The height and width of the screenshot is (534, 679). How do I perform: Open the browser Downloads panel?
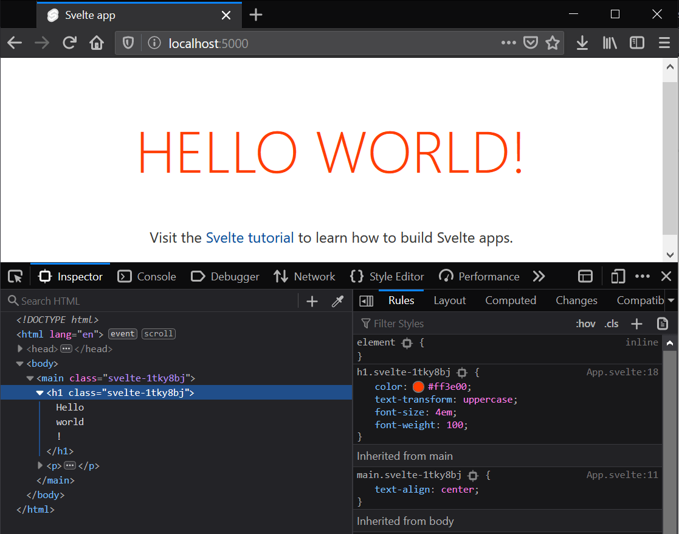tap(582, 43)
